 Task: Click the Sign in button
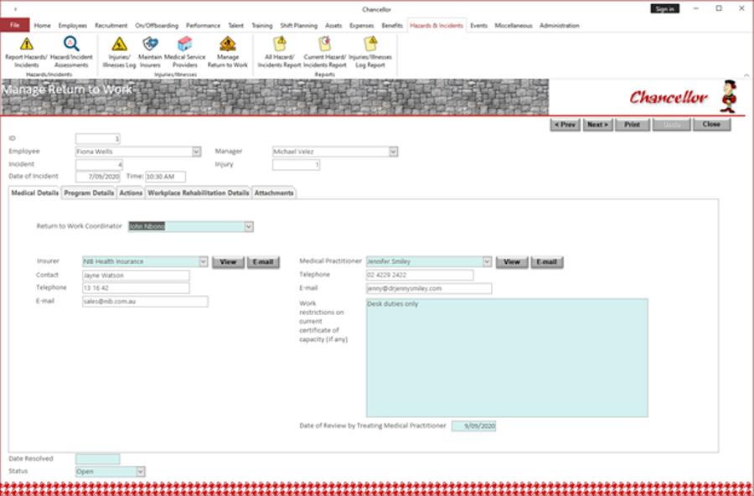click(x=664, y=8)
